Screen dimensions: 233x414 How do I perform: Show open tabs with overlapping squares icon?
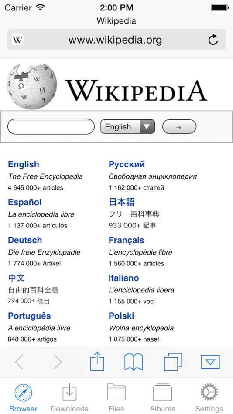pyautogui.click(x=173, y=362)
